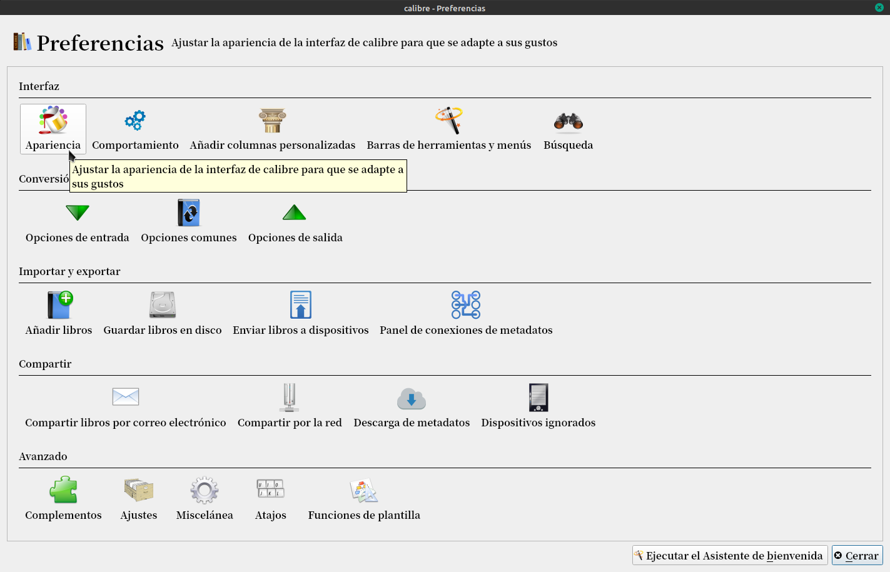The width and height of the screenshot is (890, 572).
Task: Open Barras de herramientas y menús wand icon
Action: click(449, 120)
